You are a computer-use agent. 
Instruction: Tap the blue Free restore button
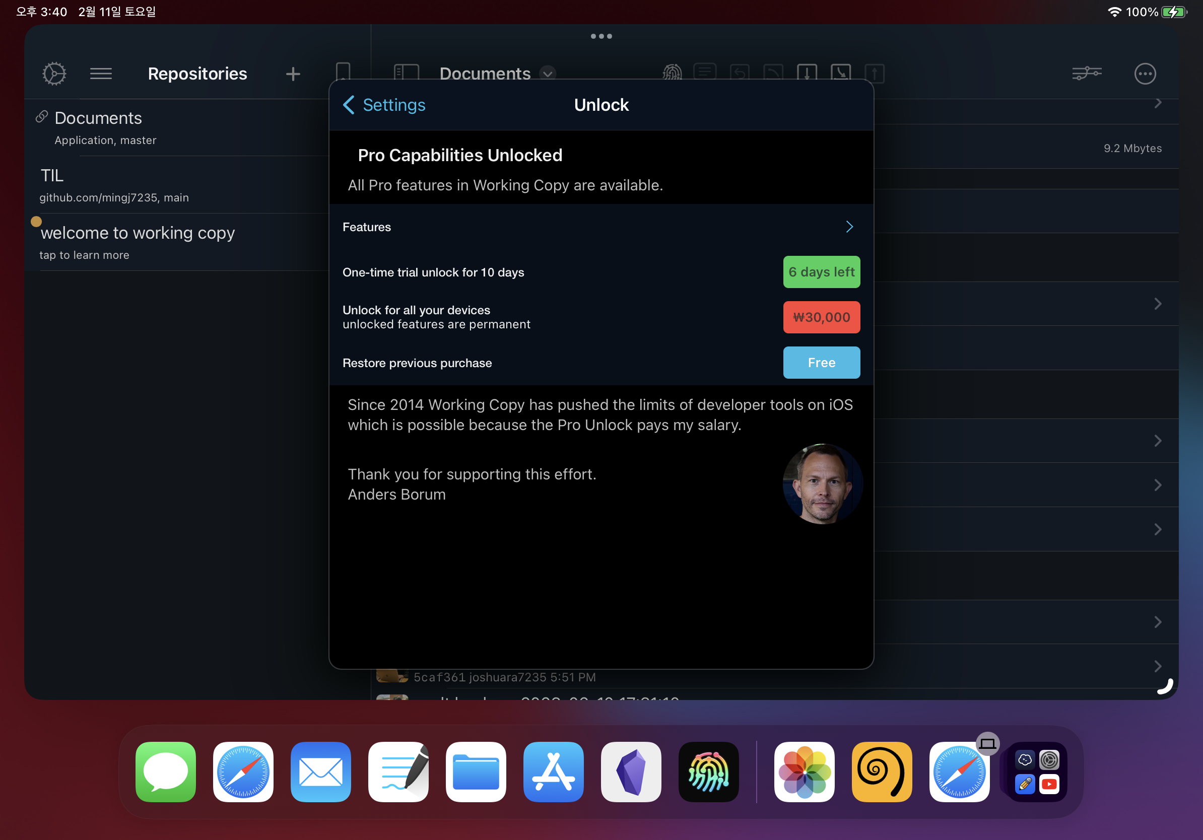[821, 363]
